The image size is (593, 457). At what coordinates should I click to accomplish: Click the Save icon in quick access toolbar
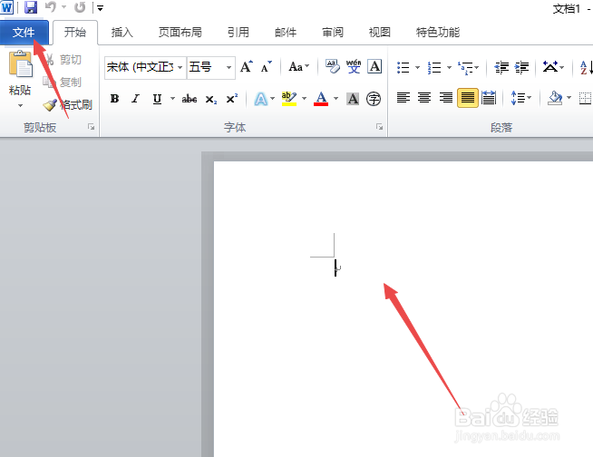(x=31, y=7)
